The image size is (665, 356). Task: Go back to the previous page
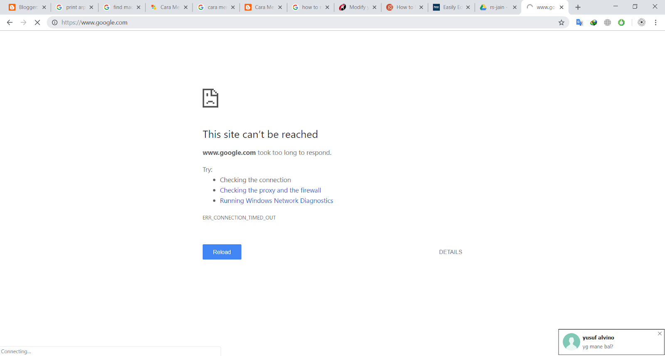[x=10, y=22]
